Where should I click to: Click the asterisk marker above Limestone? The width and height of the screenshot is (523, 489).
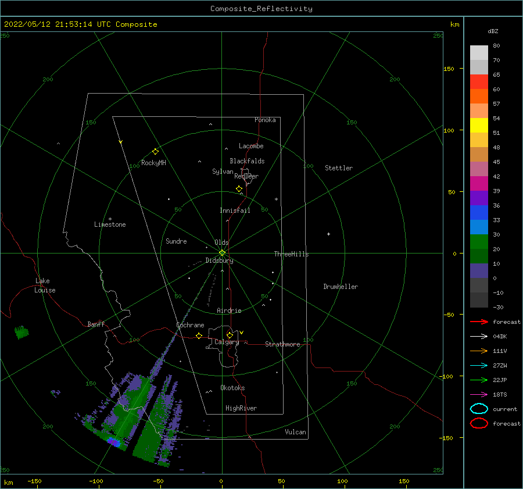[x=110, y=219]
